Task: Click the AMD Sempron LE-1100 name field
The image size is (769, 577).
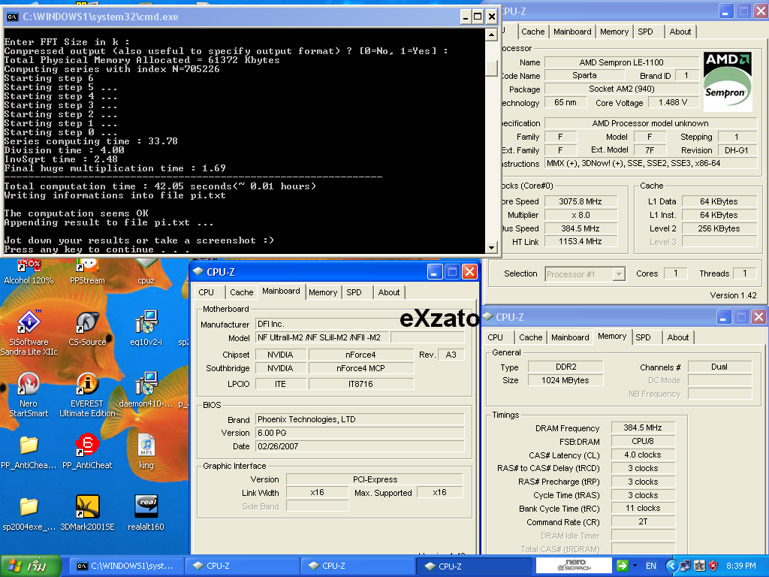Action: pos(621,62)
